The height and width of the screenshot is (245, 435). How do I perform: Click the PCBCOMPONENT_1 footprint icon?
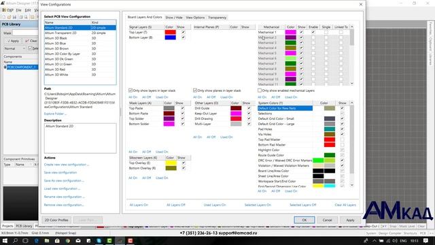(5, 67)
